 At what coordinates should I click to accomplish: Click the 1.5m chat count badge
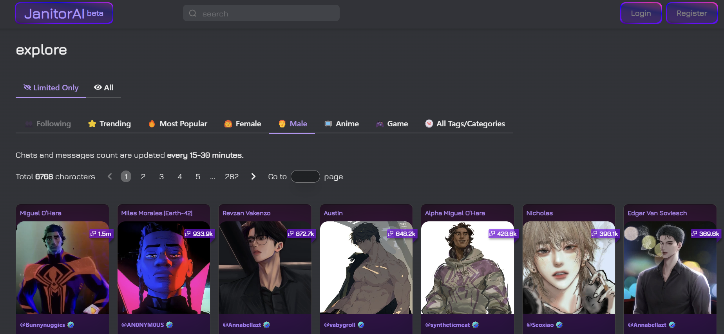[101, 234]
